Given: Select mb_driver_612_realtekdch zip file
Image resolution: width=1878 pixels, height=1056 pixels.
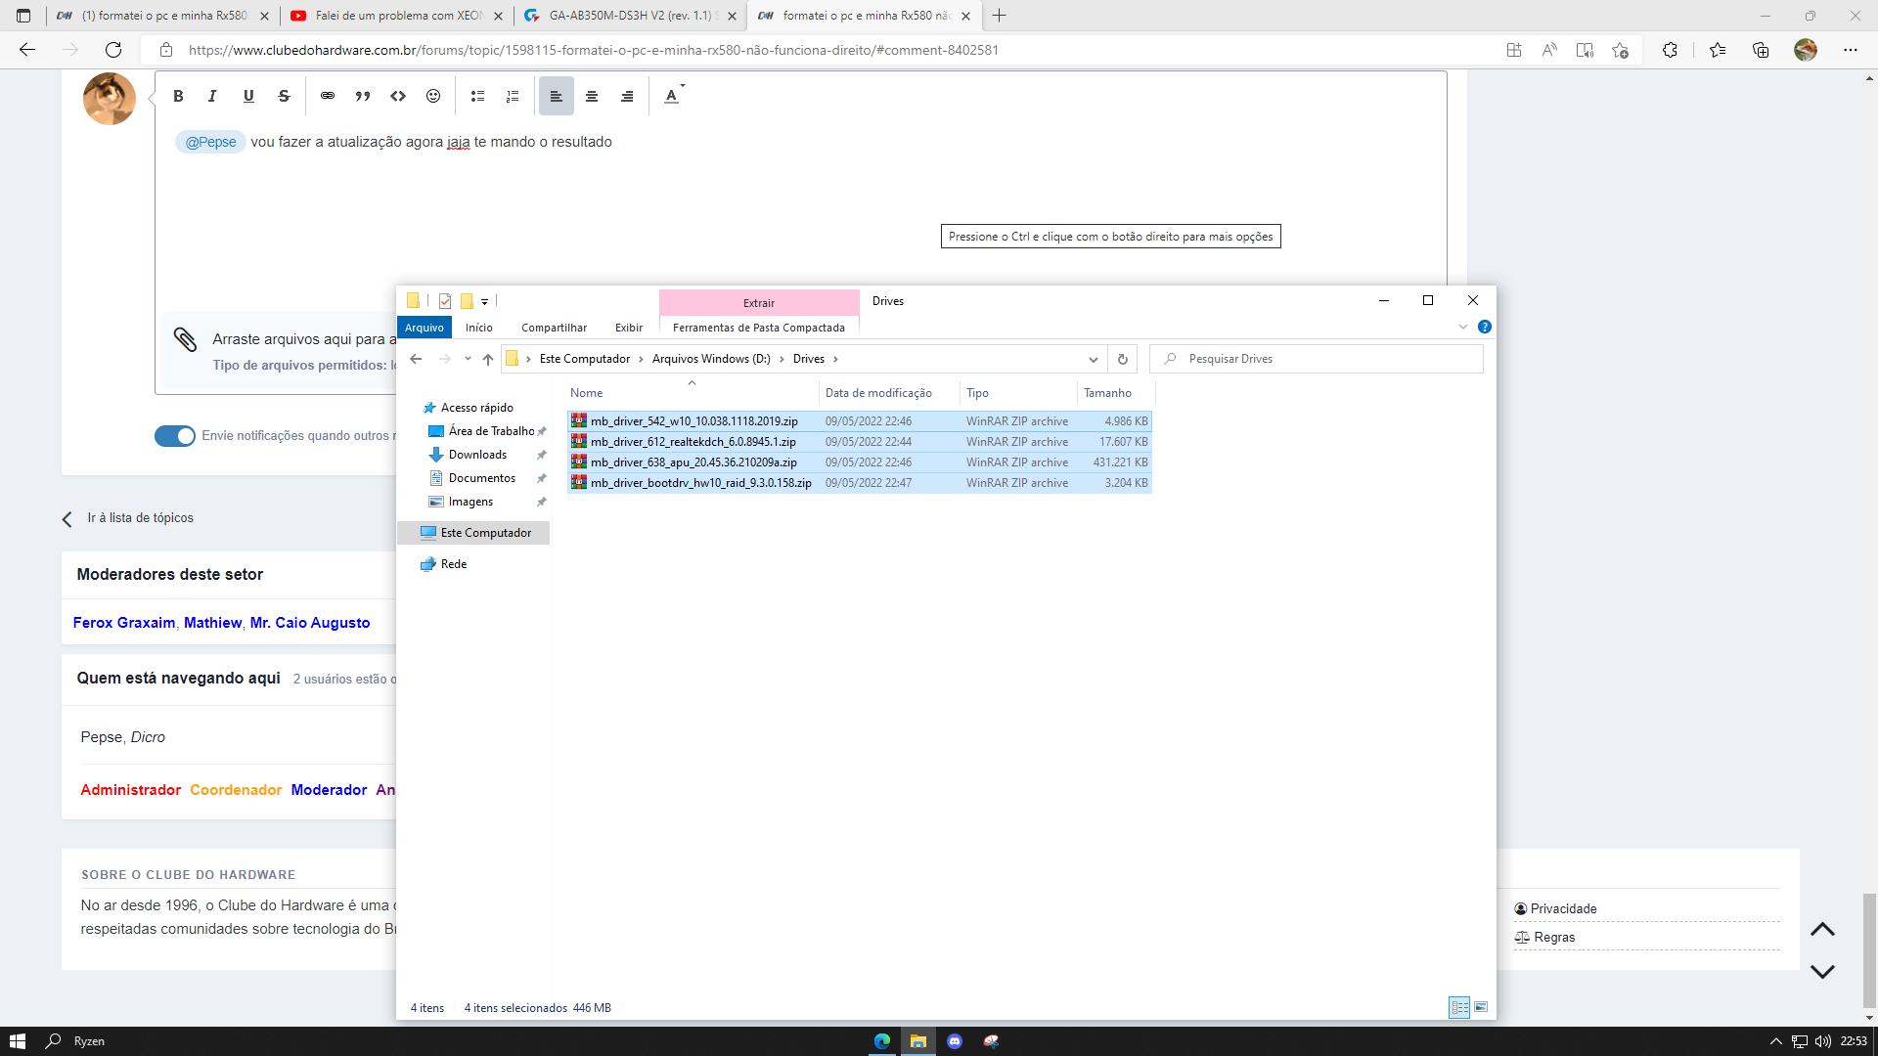Looking at the screenshot, I should pyautogui.click(x=860, y=442).
